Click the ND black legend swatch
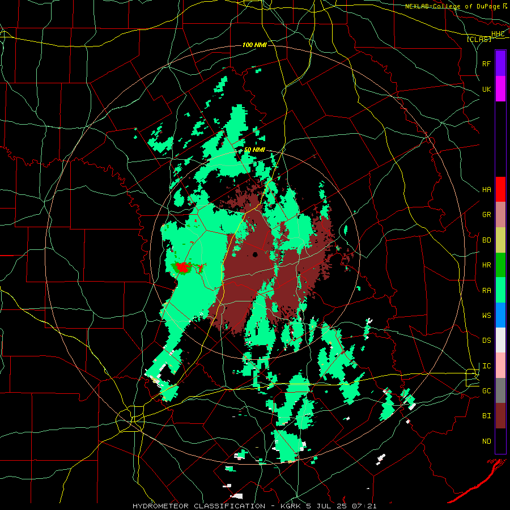The height and width of the screenshot is (510, 510). pos(500,441)
